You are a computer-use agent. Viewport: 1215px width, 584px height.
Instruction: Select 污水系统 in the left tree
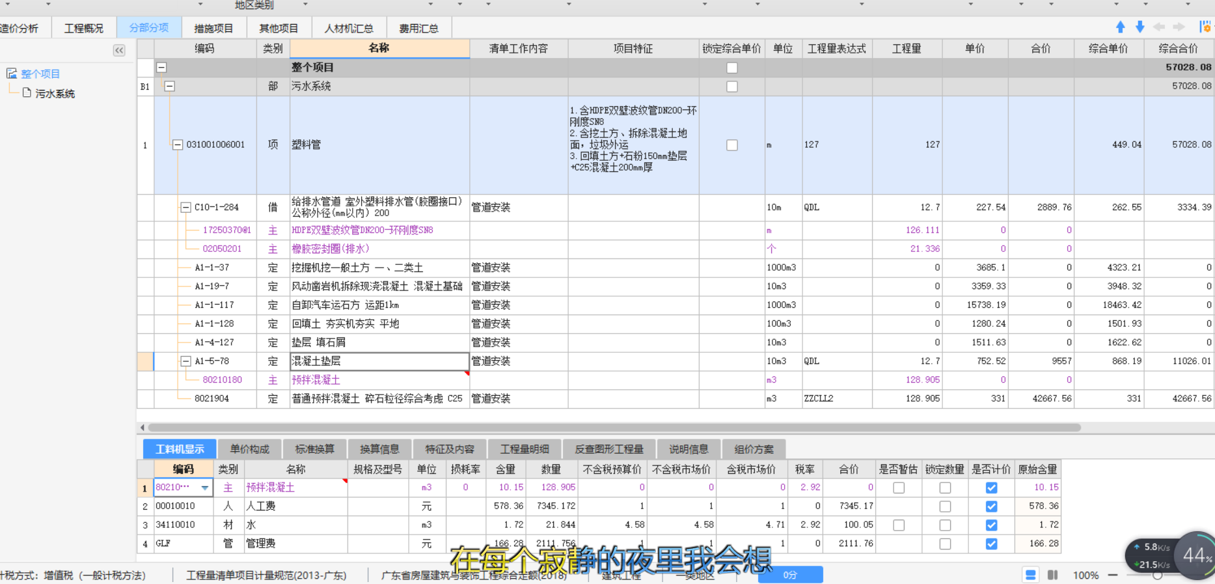click(55, 94)
